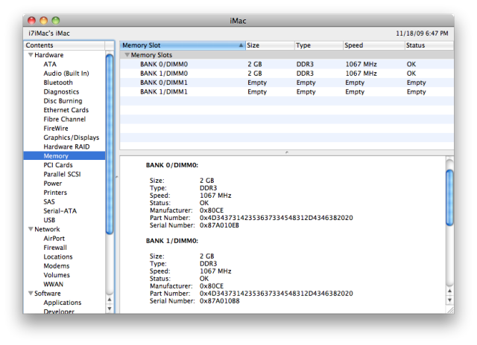Click the sidebar blue scroll thumb
The image size is (477, 345).
point(110,144)
